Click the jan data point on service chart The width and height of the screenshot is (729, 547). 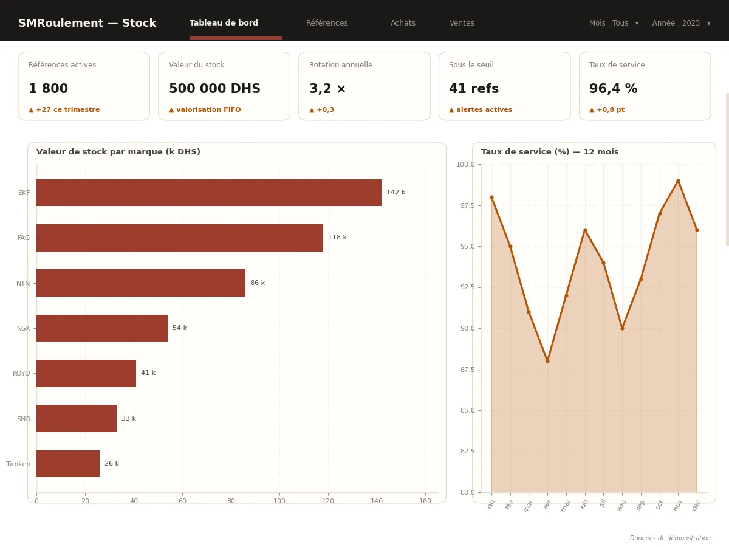[491, 197]
